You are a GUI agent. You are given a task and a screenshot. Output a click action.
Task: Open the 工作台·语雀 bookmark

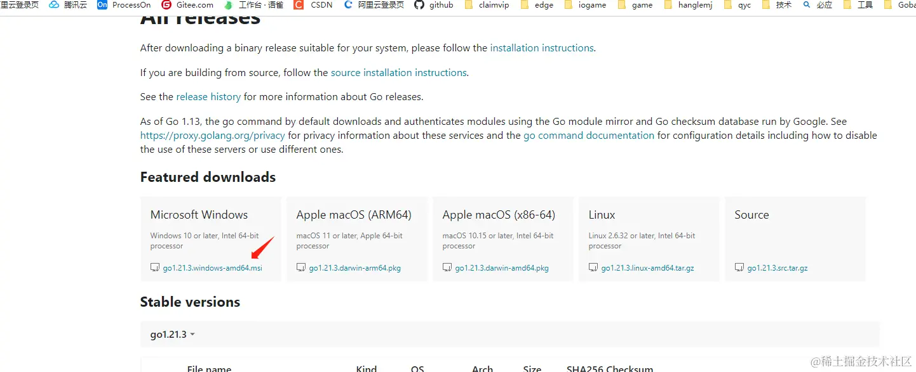click(x=253, y=5)
